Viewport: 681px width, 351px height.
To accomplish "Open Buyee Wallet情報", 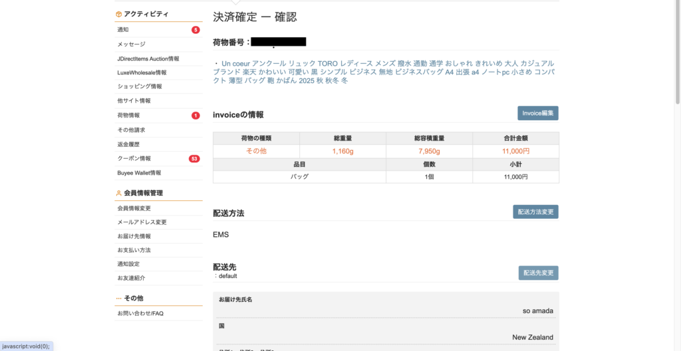I will pos(139,173).
